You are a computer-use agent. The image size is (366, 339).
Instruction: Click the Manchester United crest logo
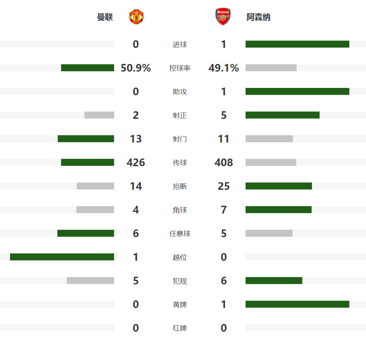click(136, 17)
